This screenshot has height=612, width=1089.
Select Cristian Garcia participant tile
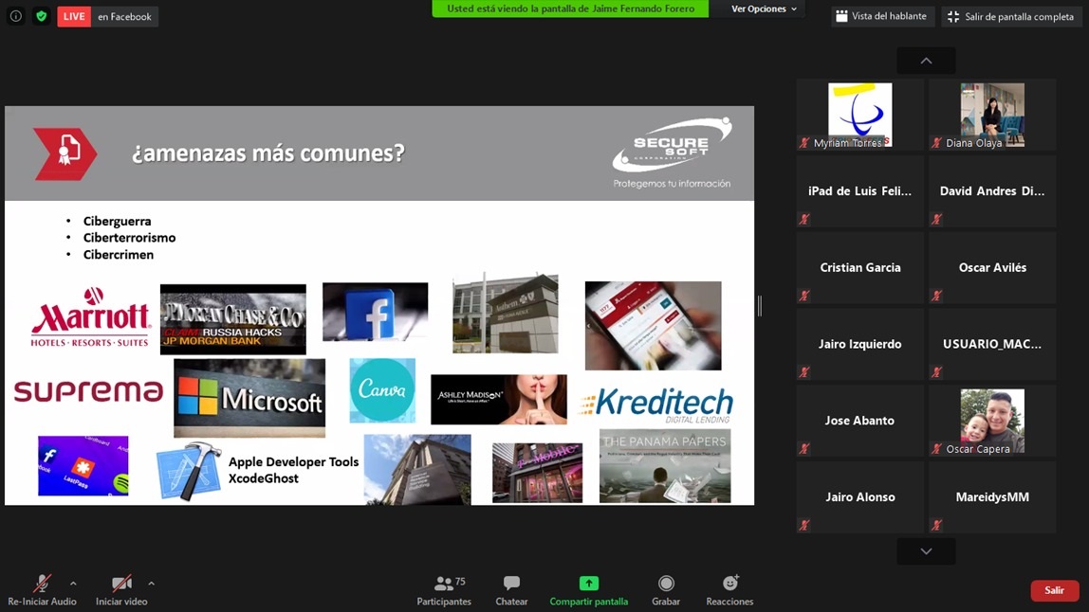click(x=859, y=267)
